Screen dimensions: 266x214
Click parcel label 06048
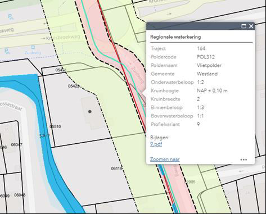(20, 195)
